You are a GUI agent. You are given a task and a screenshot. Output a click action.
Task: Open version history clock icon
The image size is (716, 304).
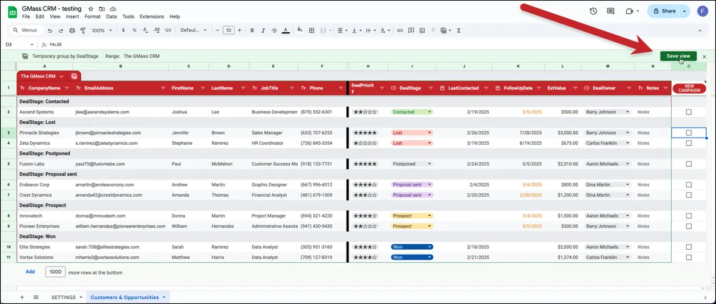593,11
